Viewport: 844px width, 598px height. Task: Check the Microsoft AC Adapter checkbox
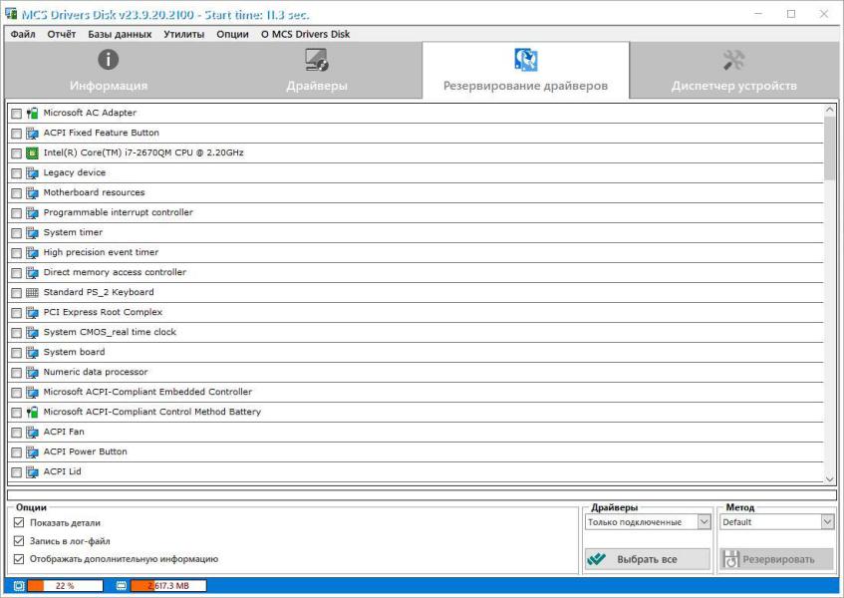point(17,114)
